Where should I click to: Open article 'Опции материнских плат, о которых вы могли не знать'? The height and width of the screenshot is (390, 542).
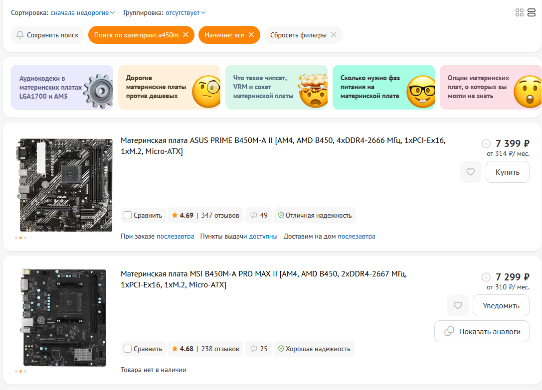tap(491, 87)
